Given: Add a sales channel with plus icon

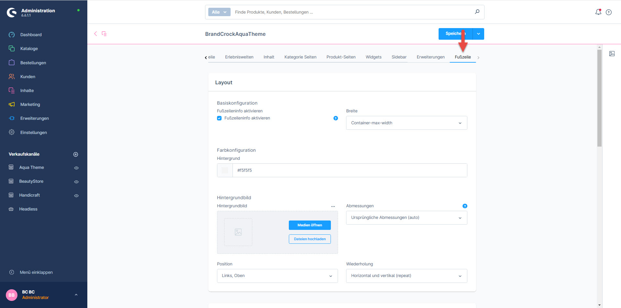Looking at the screenshot, I should (x=76, y=154).
